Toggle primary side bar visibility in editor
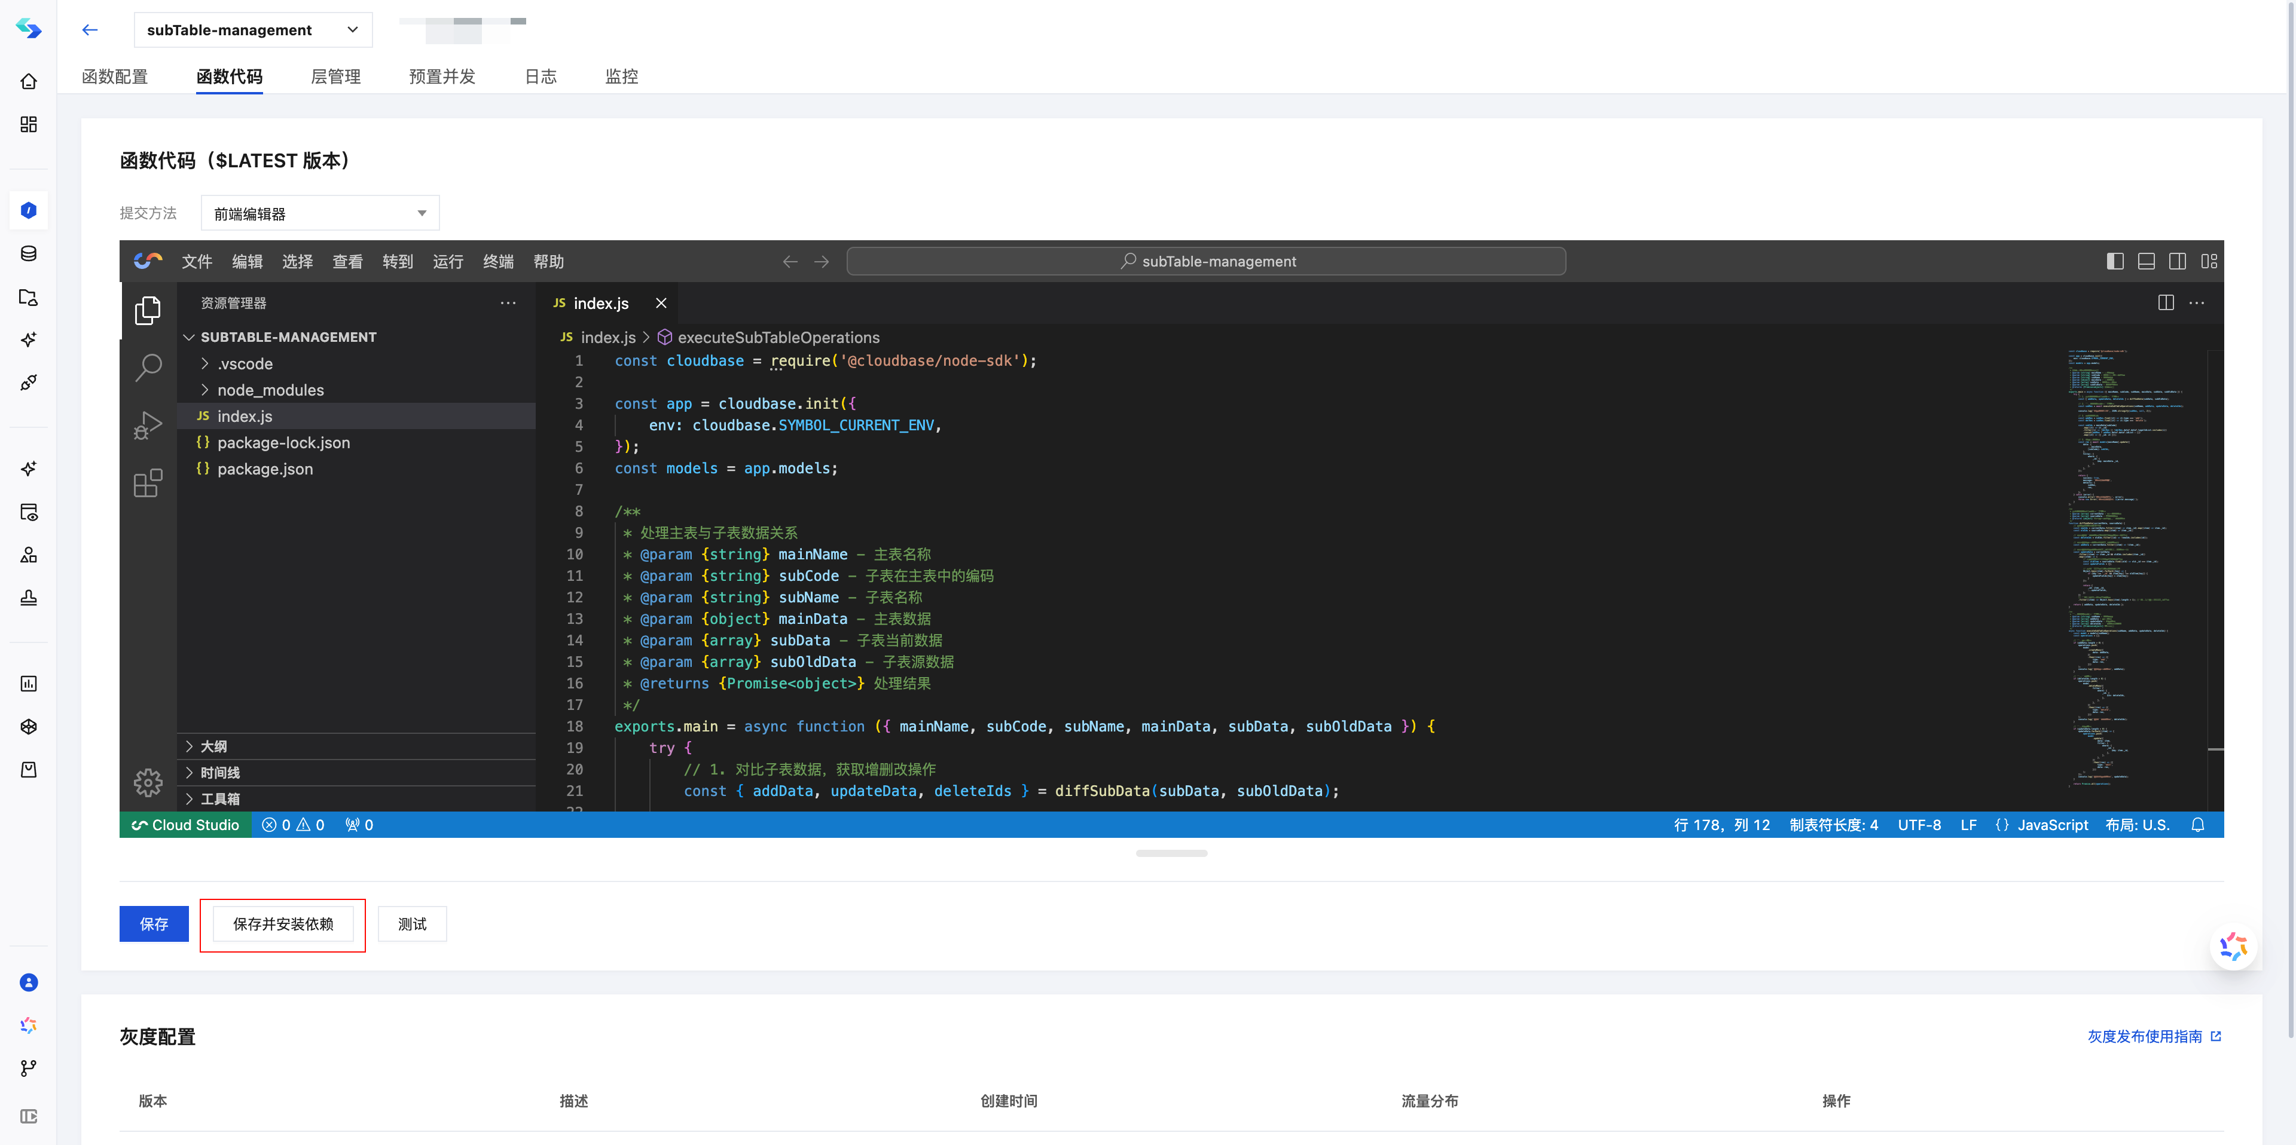 (2115, 261)
